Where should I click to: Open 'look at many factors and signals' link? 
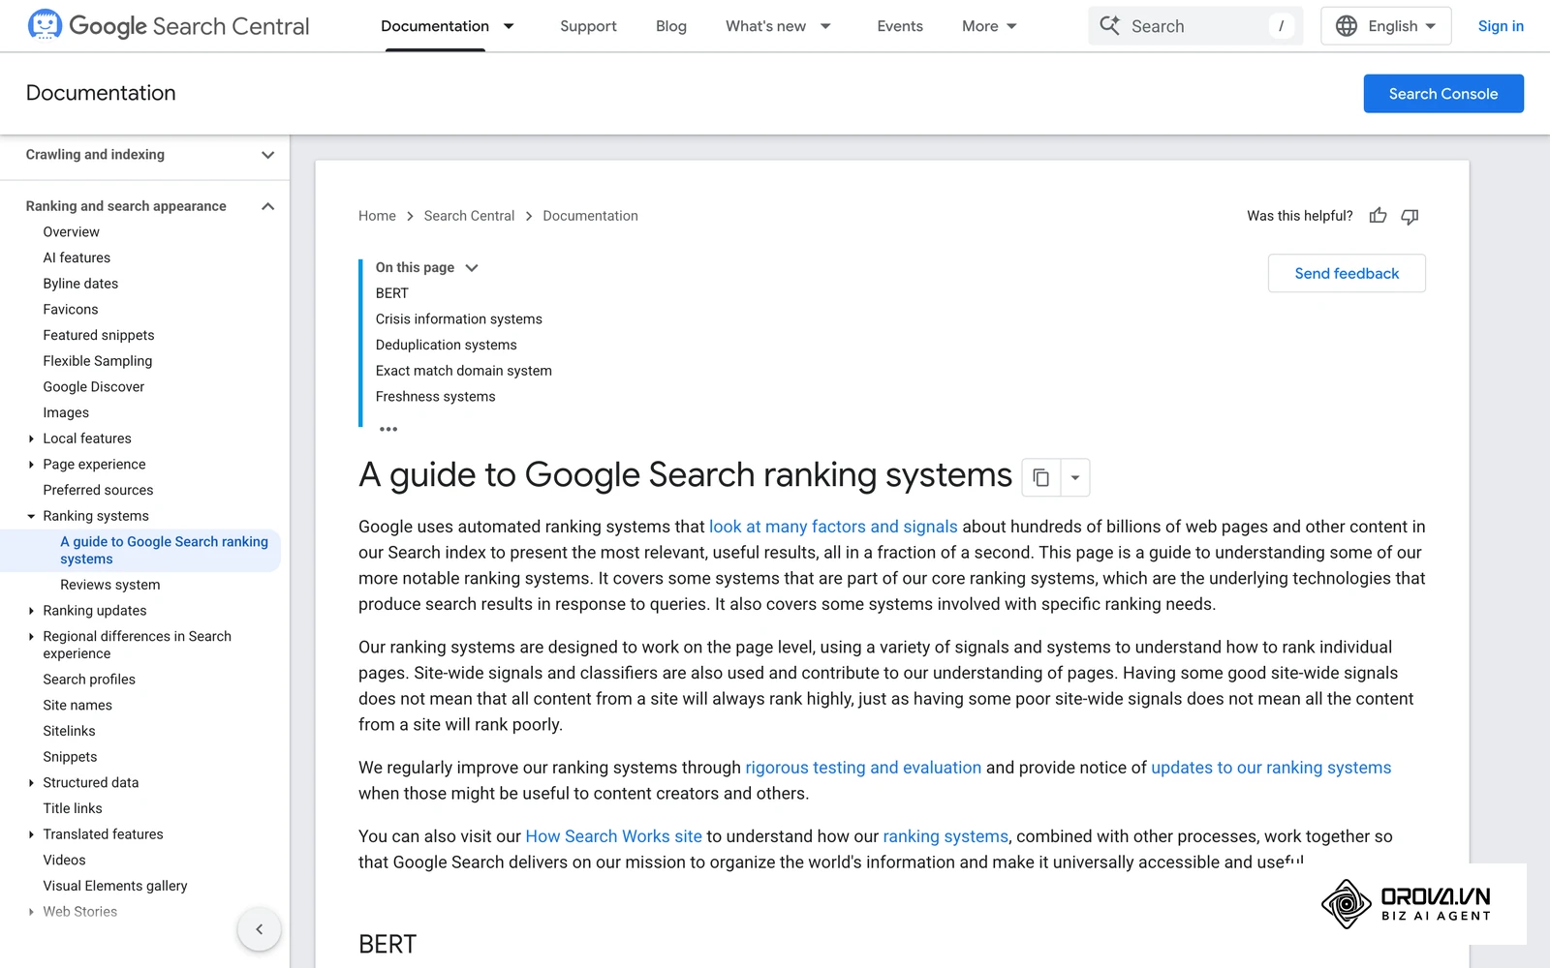pyautogui.click(x=833, y=527)
